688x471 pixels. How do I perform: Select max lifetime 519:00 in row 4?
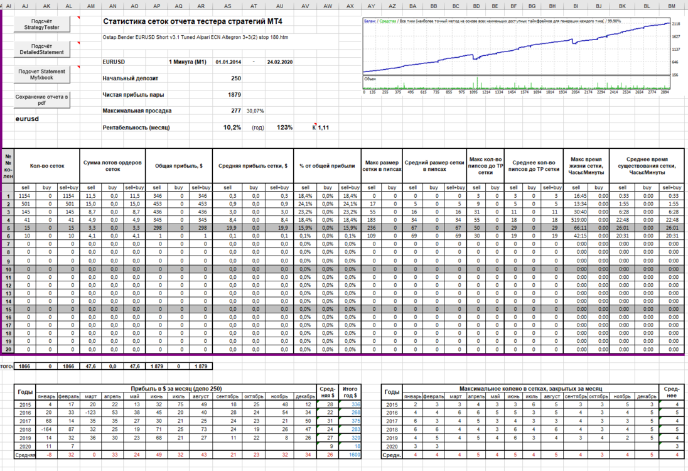pyautogui.click(x=576, y=220)
